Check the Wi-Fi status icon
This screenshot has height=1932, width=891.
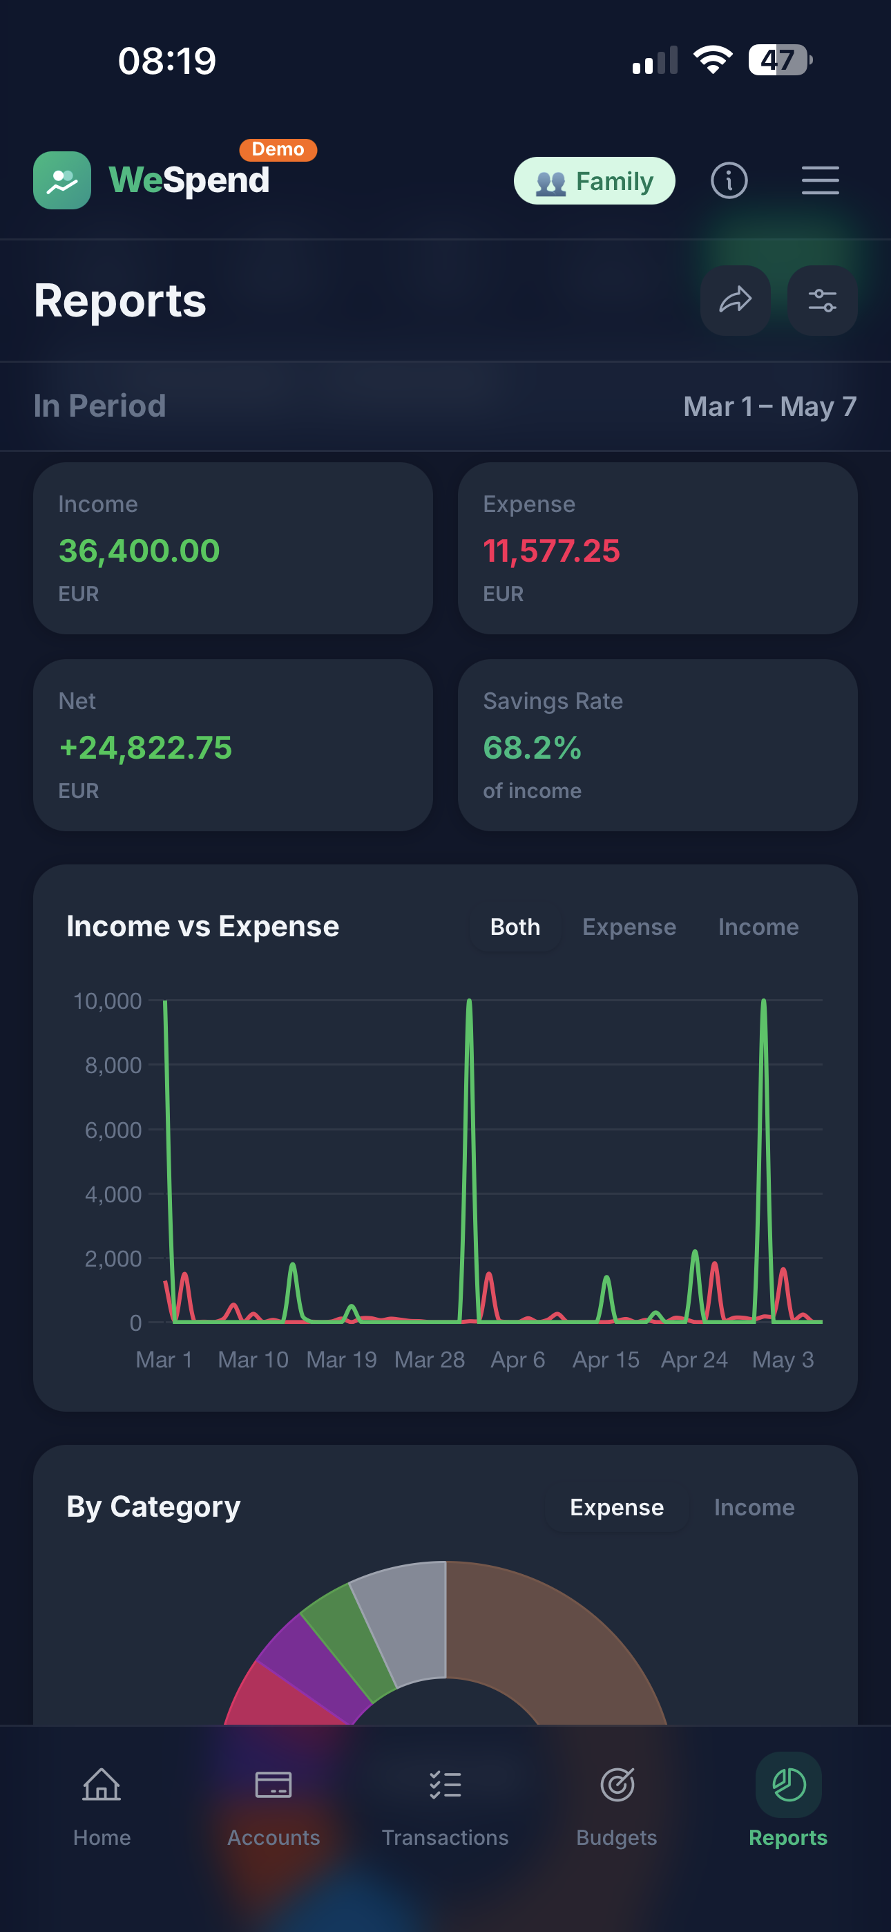coord(713,60)
